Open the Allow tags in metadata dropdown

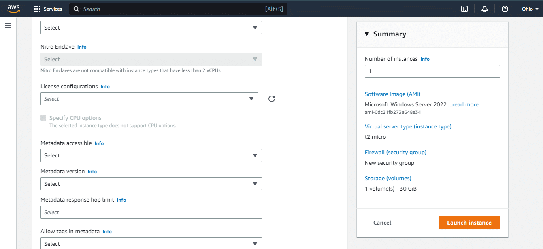pyautogui.click(x=151, y=243)
